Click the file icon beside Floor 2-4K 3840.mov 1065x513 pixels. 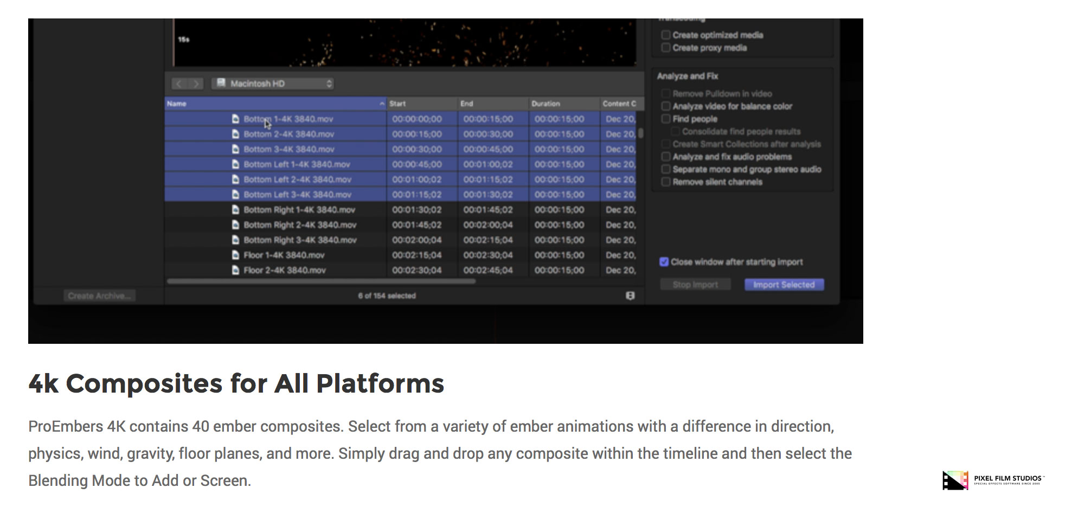pyautogui.click(x=235, y=270)
